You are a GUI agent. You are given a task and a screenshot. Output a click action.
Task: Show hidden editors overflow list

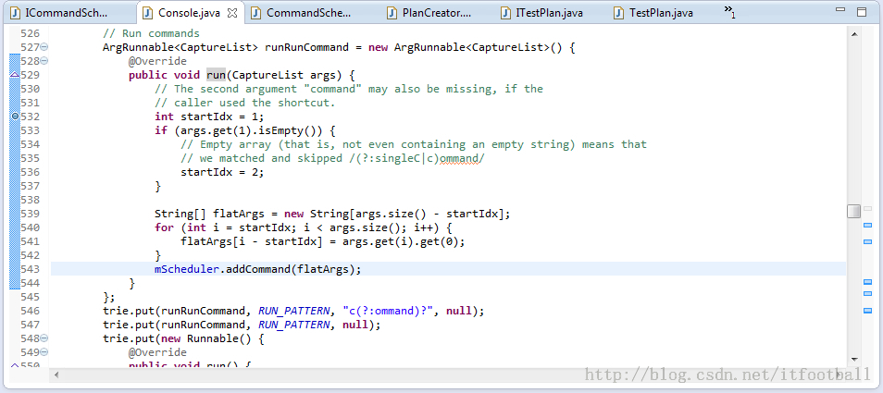point(730,11)
